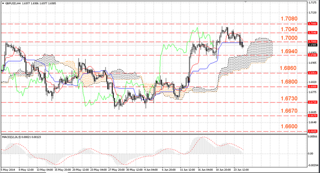
Task: Select the orange 1.7000 level annotation
Action: pos(289,38)
